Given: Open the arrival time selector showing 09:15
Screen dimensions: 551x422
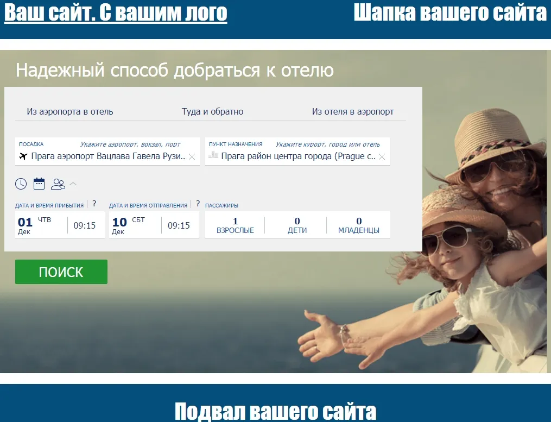Looking at the screenshot, I should [x=85, y=225].
